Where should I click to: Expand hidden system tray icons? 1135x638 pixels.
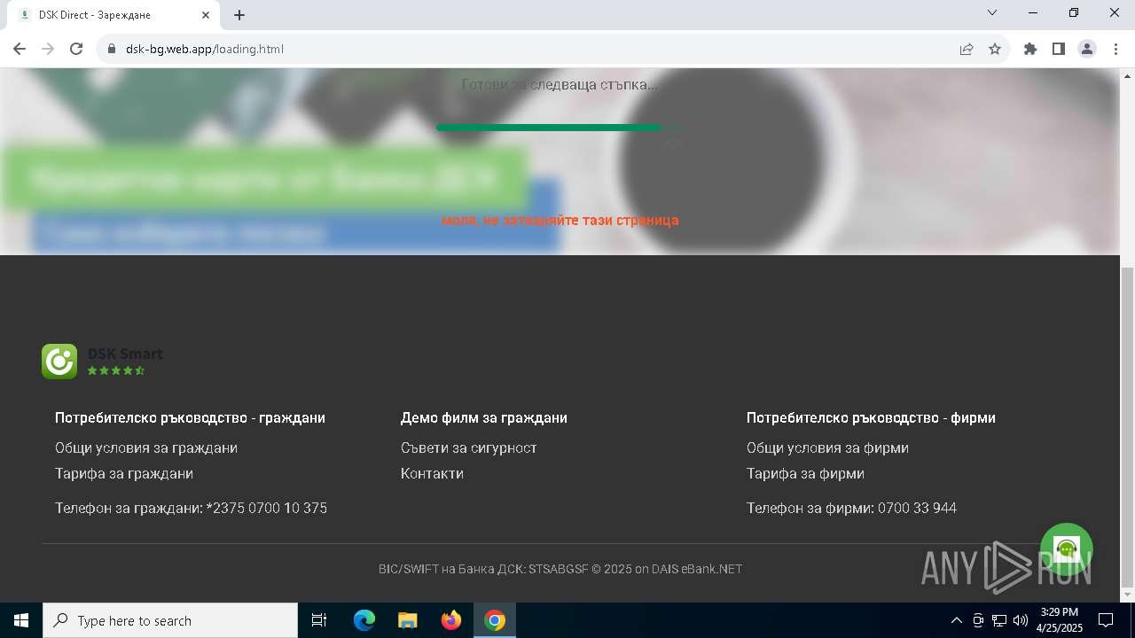(x=956, y=620)
